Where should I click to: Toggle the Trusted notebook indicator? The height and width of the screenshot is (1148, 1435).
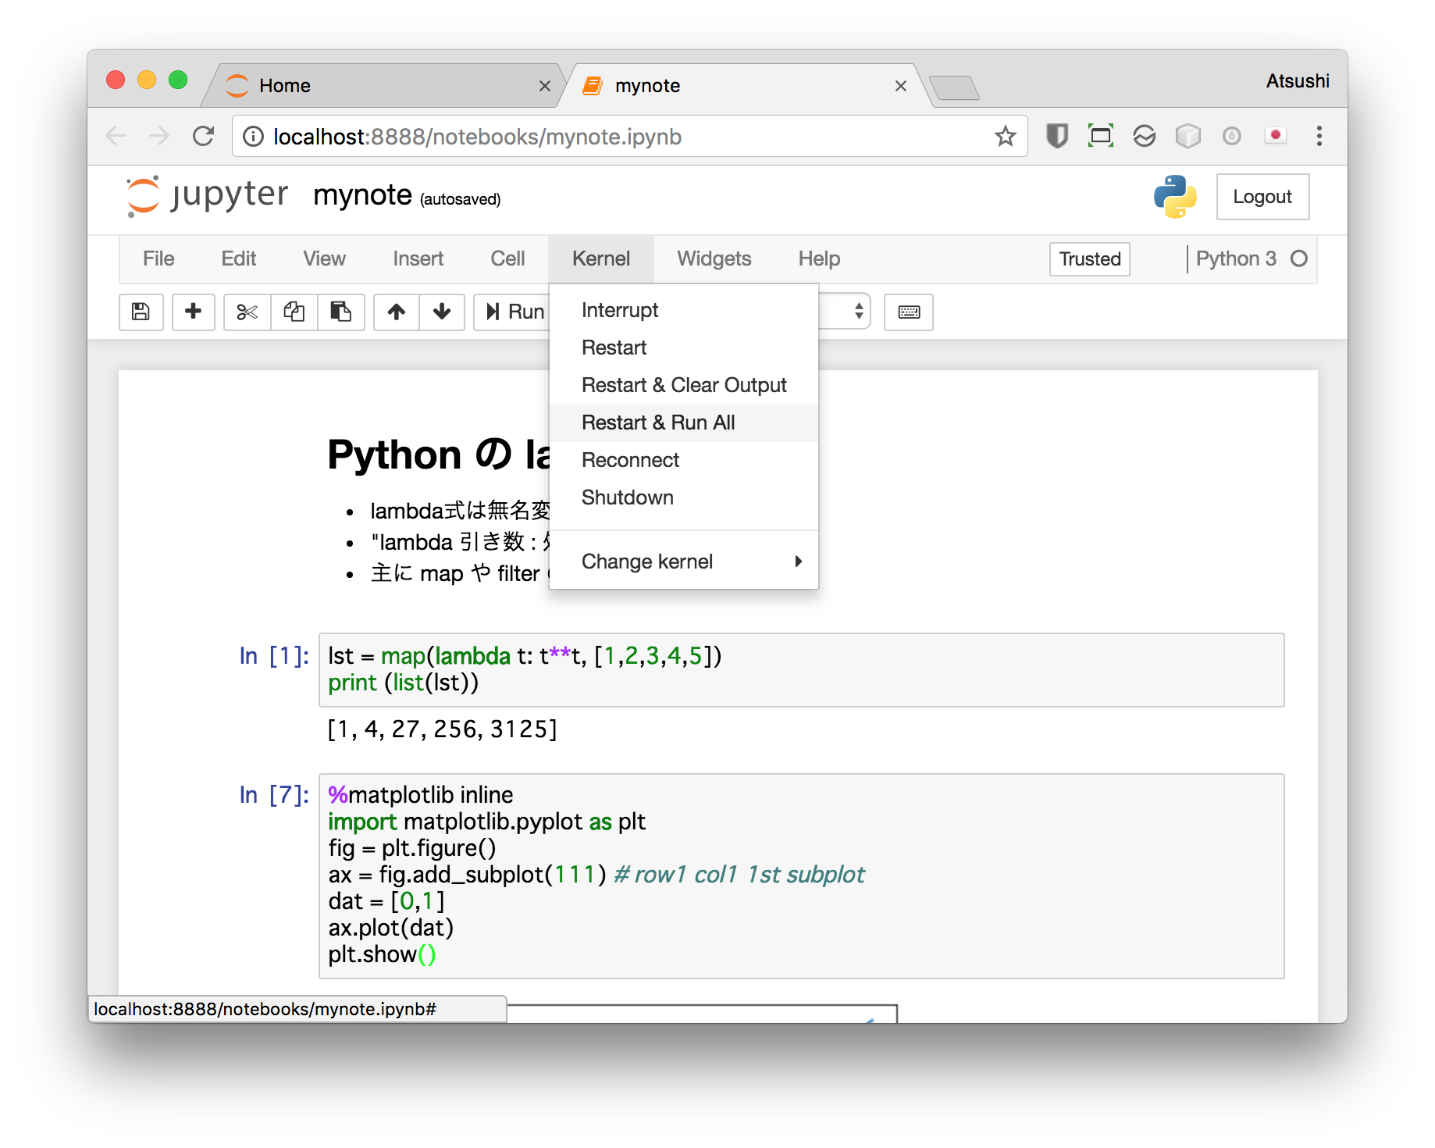(1089, 259)
